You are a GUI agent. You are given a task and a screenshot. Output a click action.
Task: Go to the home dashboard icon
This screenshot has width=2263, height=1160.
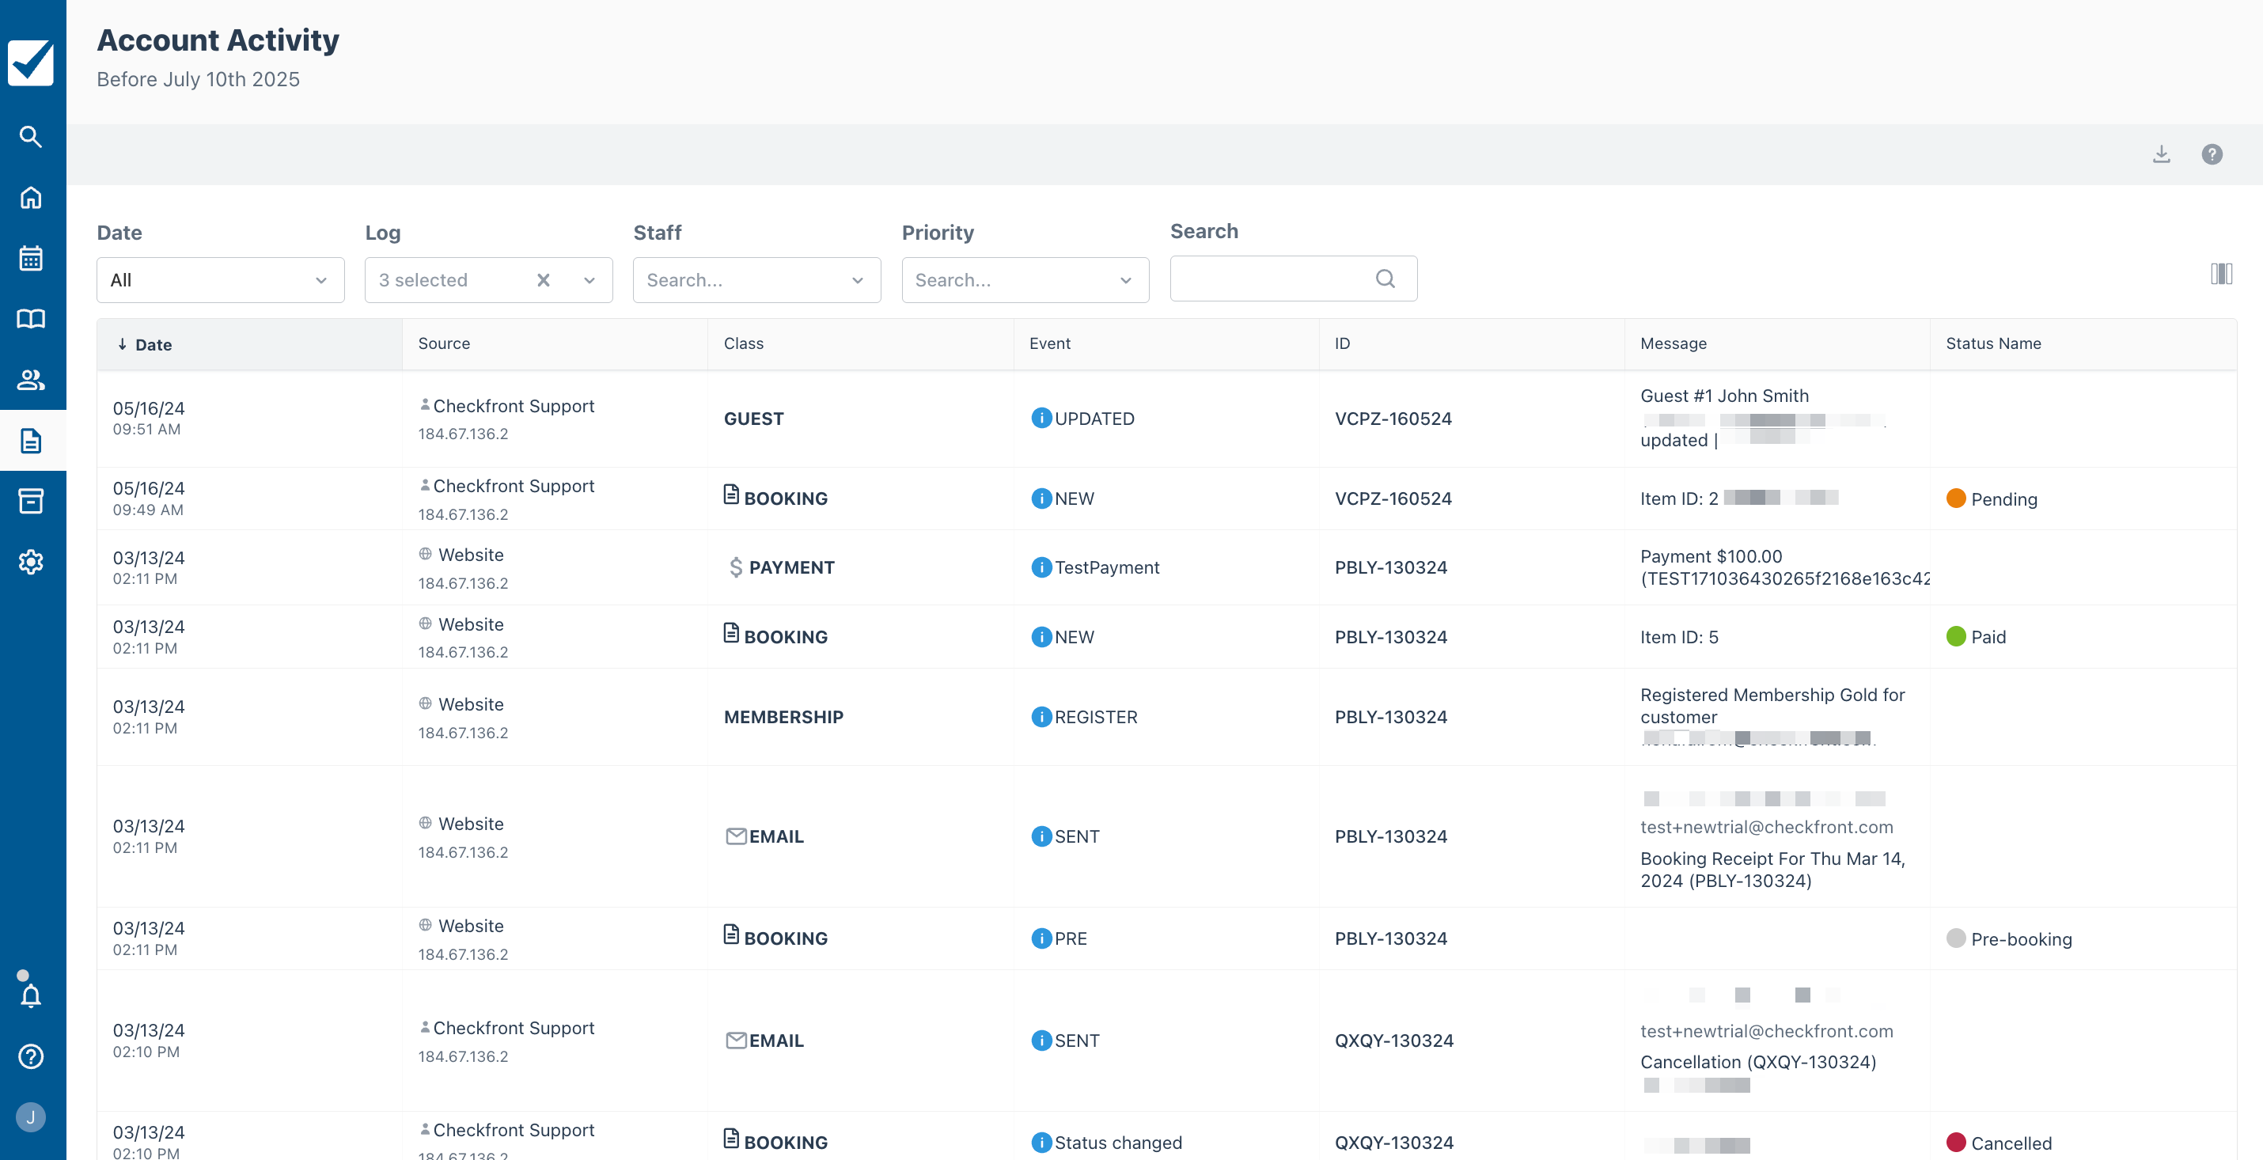(x=31, y=198)
